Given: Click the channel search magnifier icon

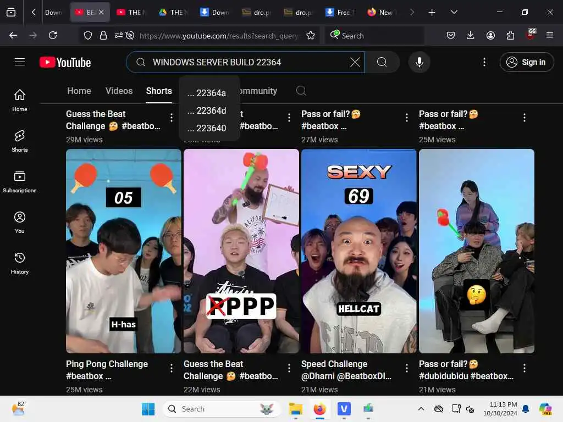Looking at the screenshot, I should [301, 91].
